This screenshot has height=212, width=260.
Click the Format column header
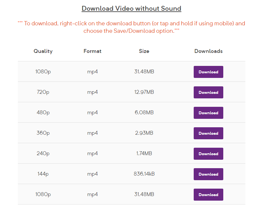[x=92, y=51]
